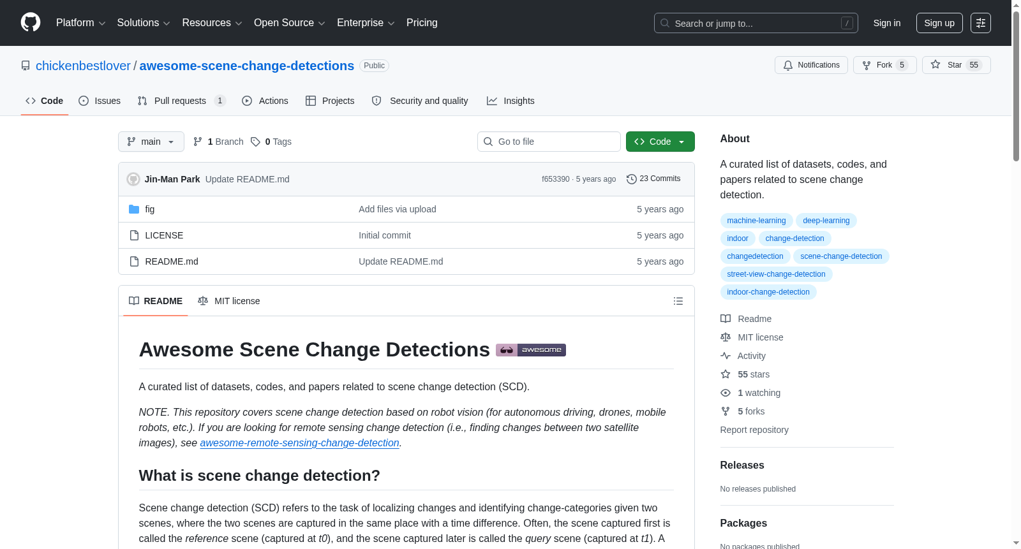This screenshot has width=1021, height=549.
Task: Open the MIT license tab
Action: pyautogui.click(x=229, y=301)
